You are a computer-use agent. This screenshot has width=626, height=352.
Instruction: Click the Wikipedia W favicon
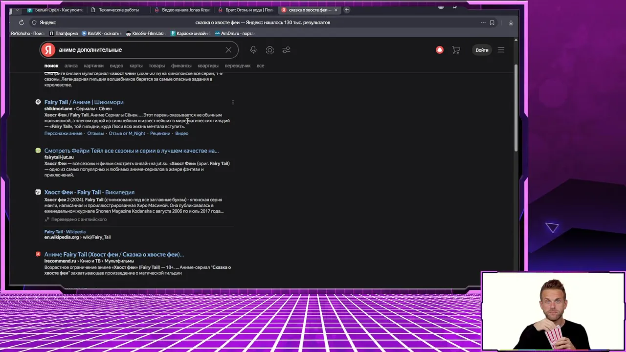coord(38,192)
